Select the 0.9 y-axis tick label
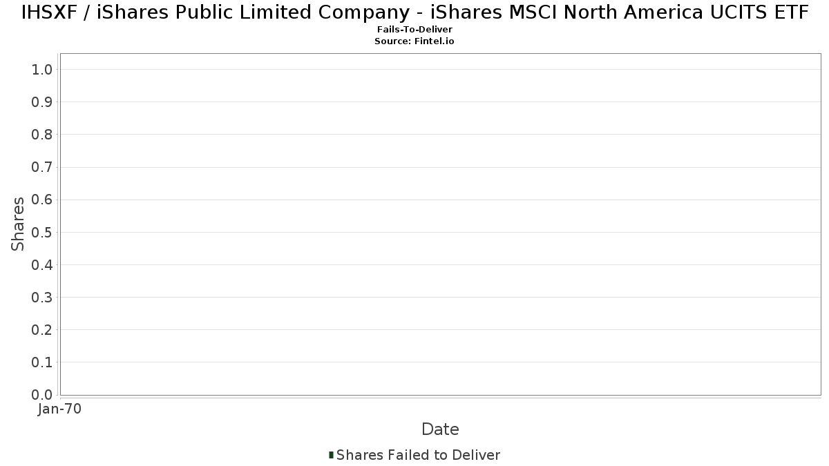This screenshot has height=466, width=829. click(x=42, y=102)
